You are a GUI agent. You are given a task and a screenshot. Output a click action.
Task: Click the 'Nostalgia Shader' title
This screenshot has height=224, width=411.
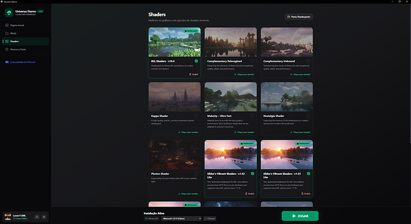click(274, 116)
